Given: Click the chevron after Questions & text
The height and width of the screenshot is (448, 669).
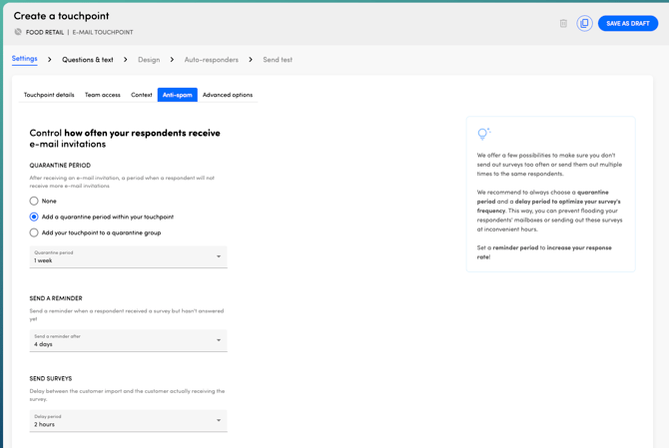Looking at the screenshot, I should tap(125, 60).
